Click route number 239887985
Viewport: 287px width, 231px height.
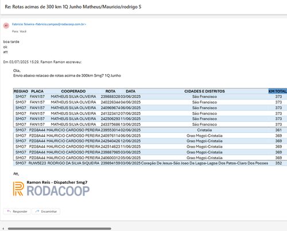click(110, 152)
